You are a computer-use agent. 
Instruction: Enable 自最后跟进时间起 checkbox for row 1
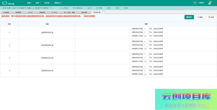pos(130,28)
